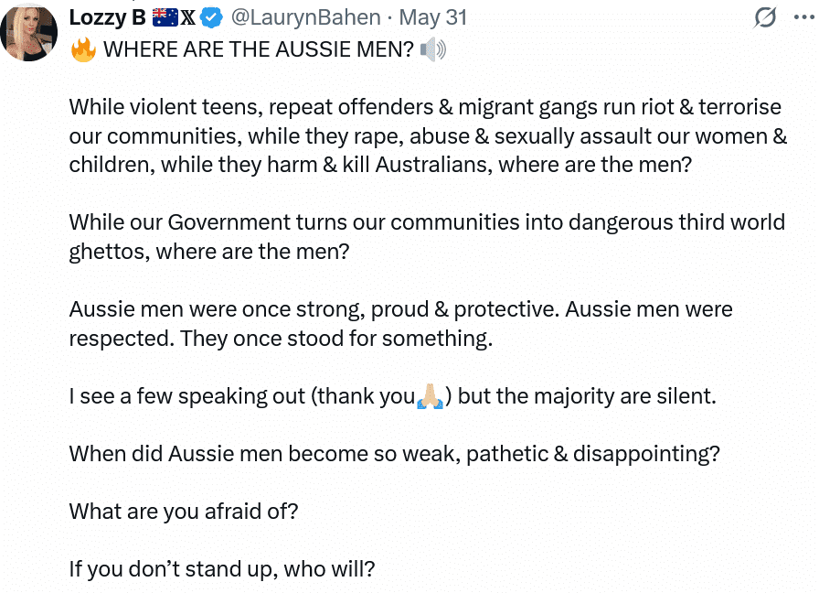Click the praying hands emoji
This screenshot has width=819, height=593.
[x=431, y=396]
